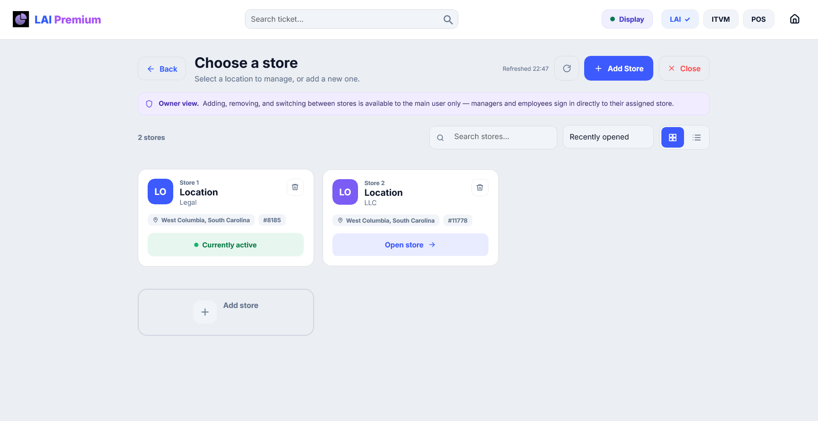
Task: Focus the Search ticket field
Action: coord(351,19)
